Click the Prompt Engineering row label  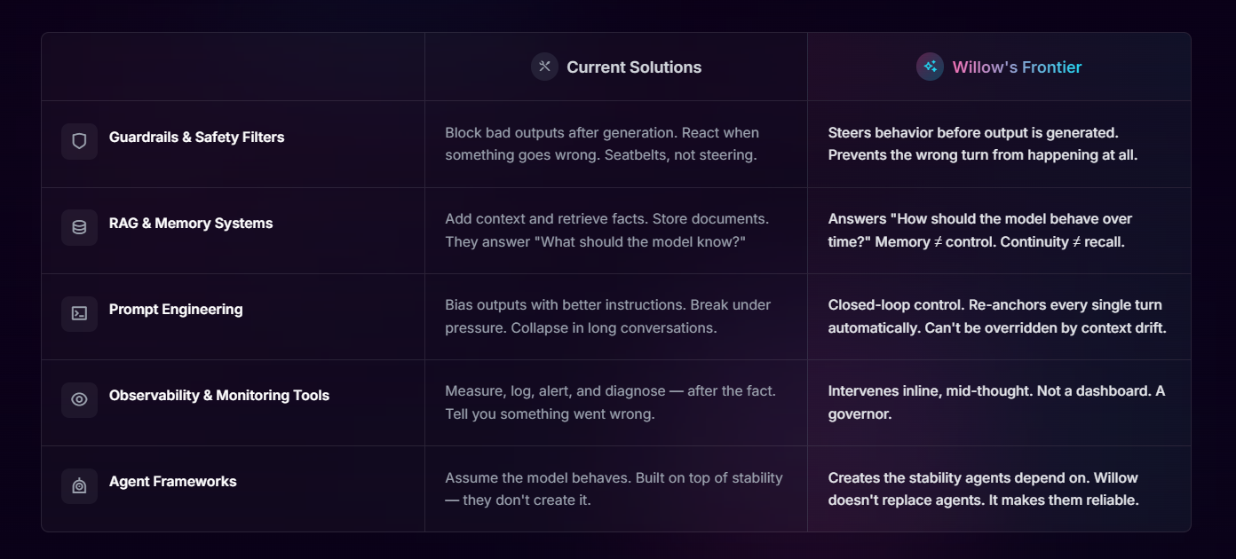[x=176, y=310]
